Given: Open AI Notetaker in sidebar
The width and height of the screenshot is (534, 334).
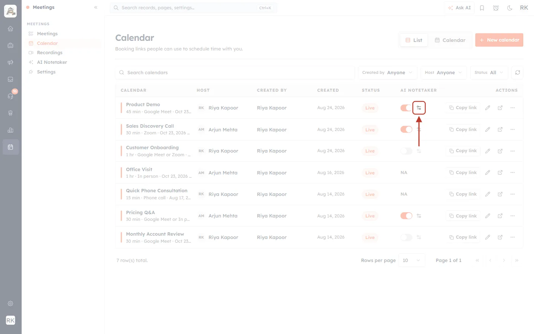Looking at the screenshot, I should coord(52,62).
